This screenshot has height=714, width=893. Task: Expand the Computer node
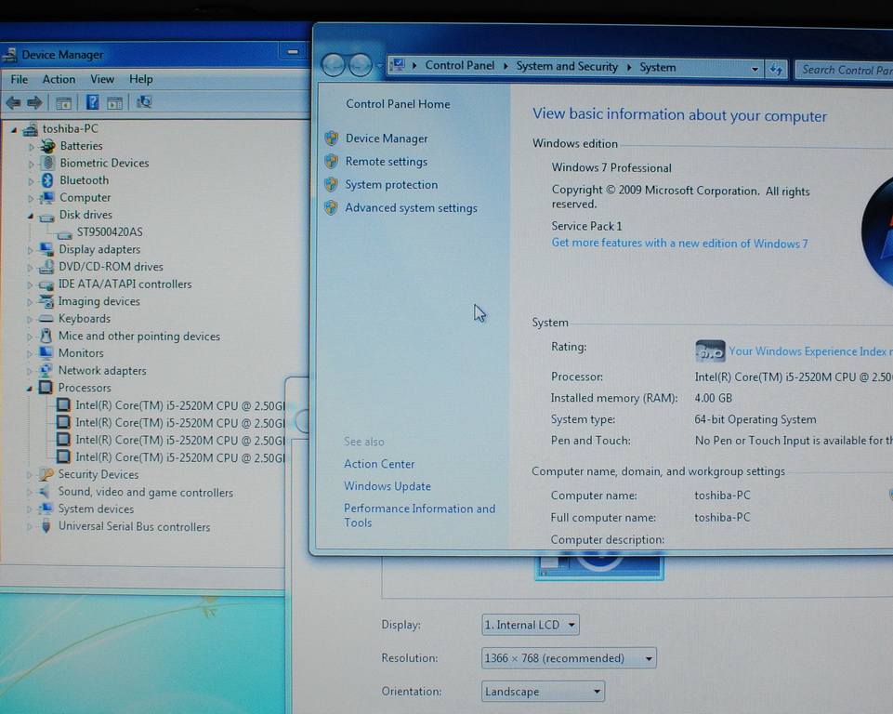tap(30, 198)
